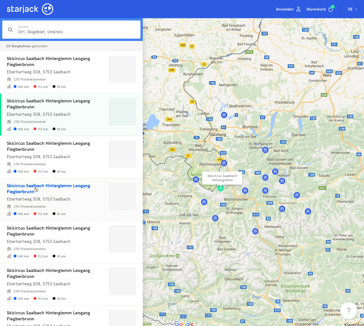Open the blue hovered Skicircus Saalbach title link
Image resolution: width=364 pixels, height=326 pixels.
coord(48,189)
